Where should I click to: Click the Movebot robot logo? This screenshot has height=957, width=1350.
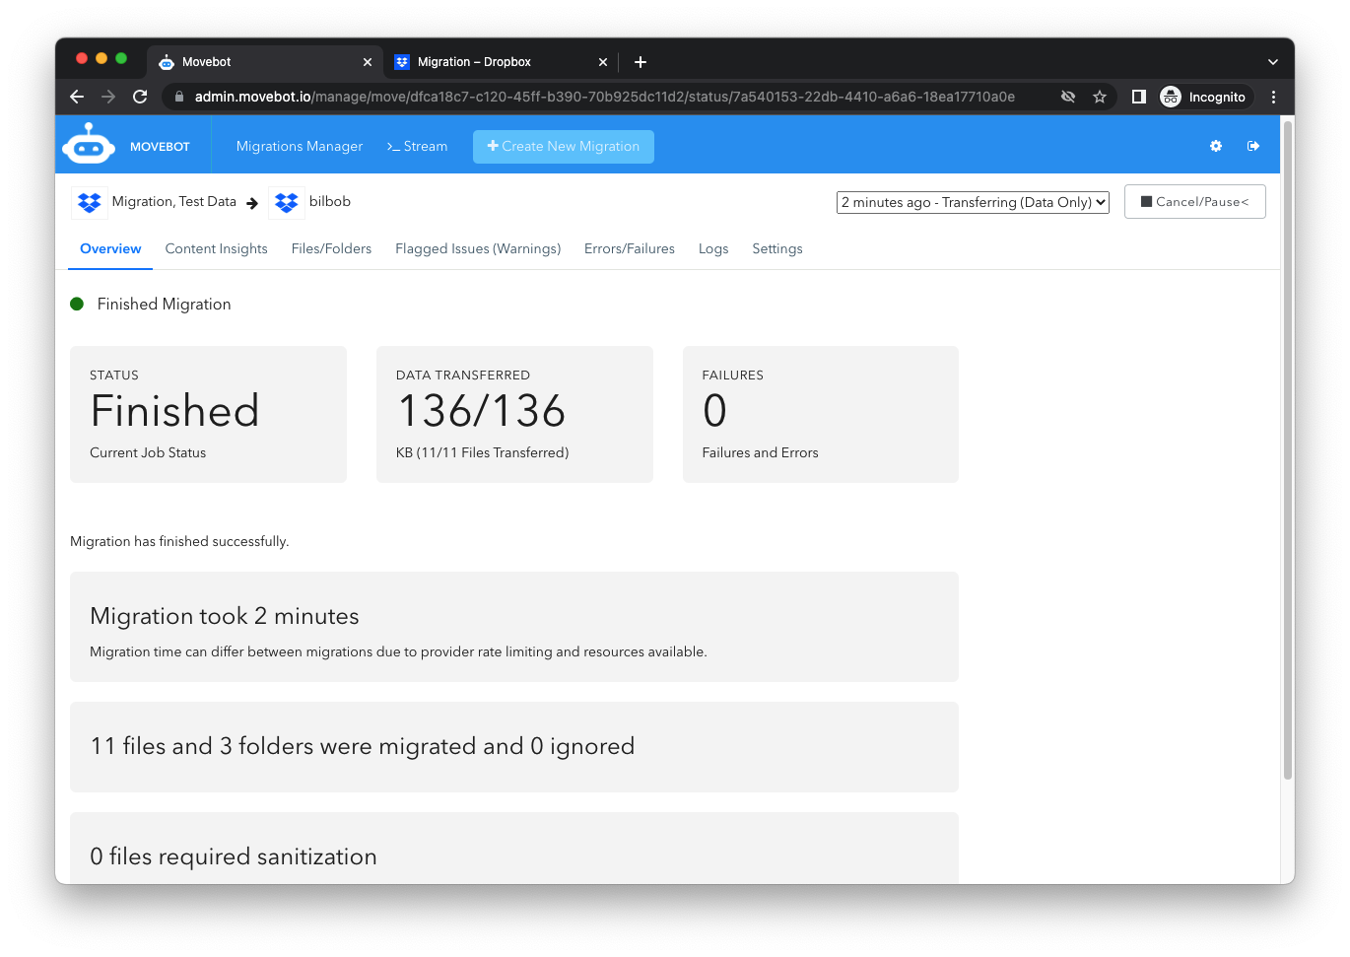tap(89, 145)
